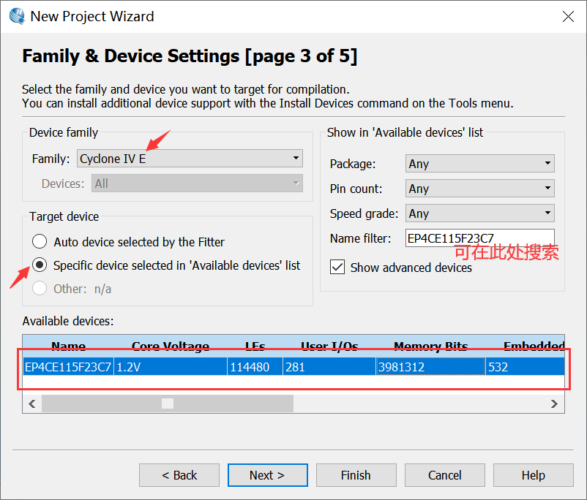Click the 3981312 Memory Bits cell
The image size is (587, 500).
tap(430, 366)
